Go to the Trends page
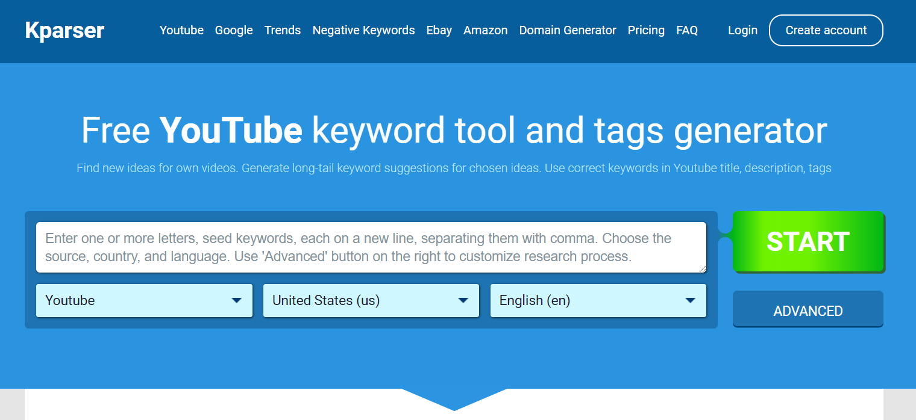The height and width of the screenshot is (420, 916). coord(283,30)
